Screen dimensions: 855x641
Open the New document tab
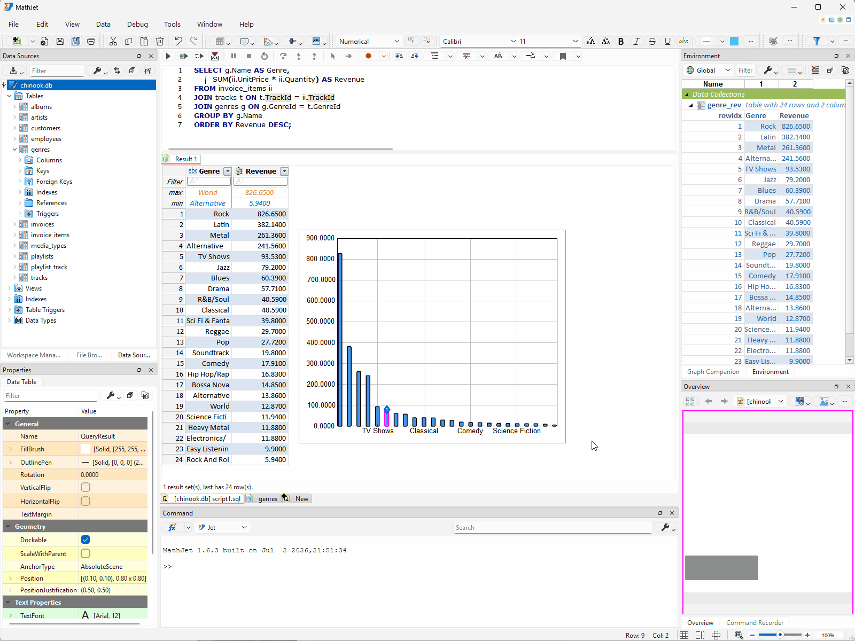(297, 498)
